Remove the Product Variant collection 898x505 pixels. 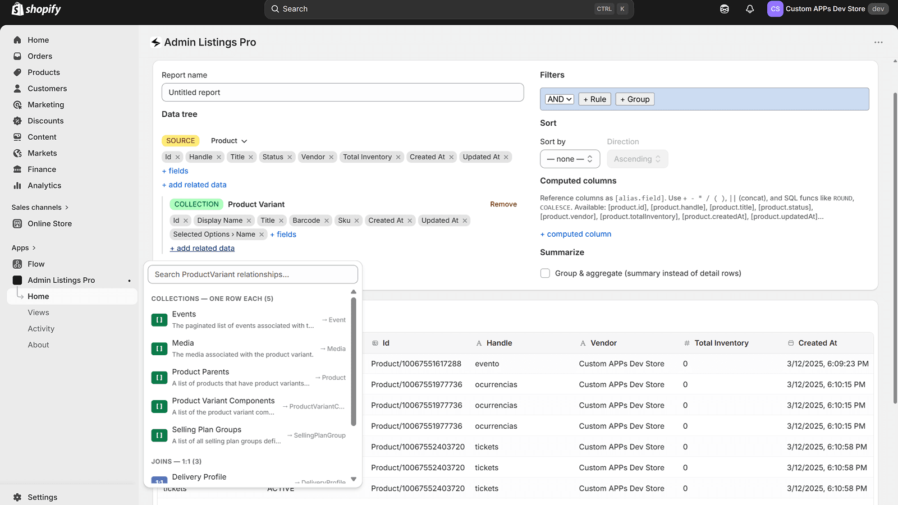tap(503, 204)
